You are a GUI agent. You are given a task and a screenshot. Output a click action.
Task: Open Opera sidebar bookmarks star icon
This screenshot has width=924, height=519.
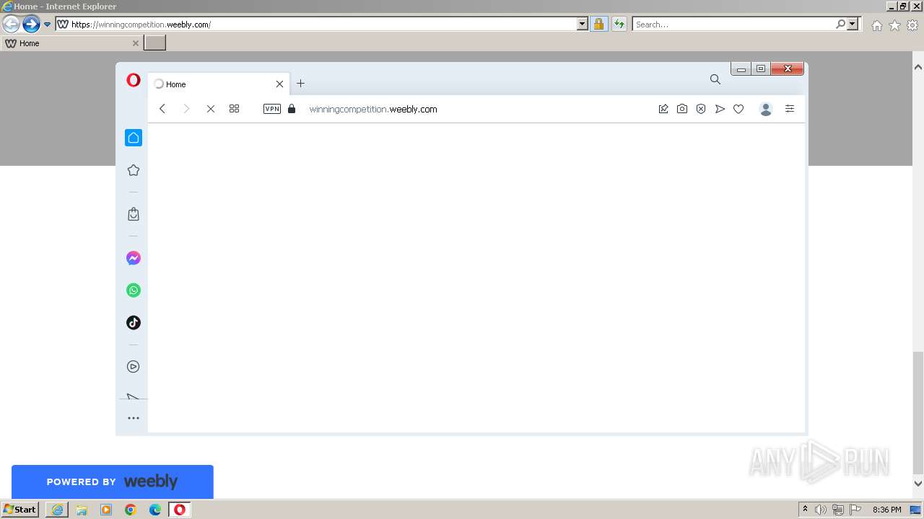point(134,170)
